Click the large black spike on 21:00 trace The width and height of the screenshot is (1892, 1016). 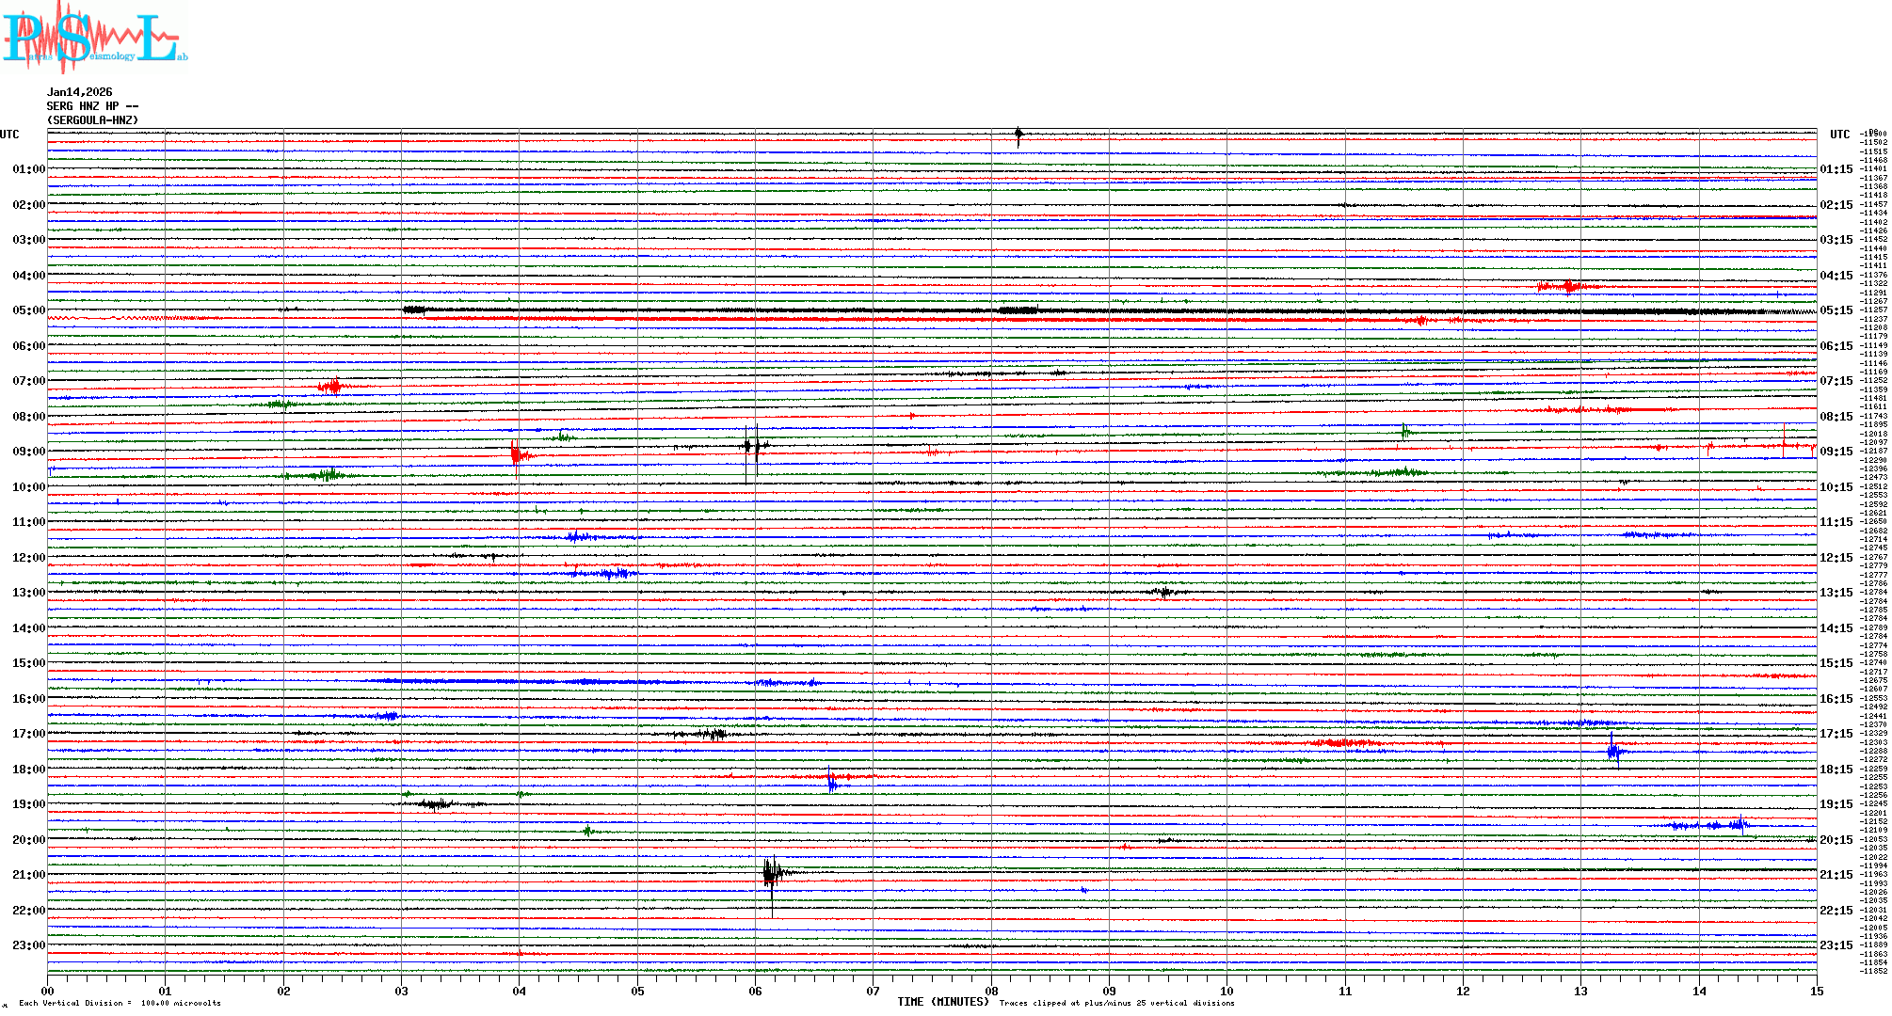point(771,873)
